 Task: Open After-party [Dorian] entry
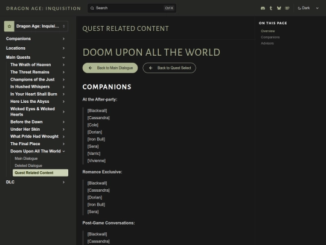click(x=95, y=132)
